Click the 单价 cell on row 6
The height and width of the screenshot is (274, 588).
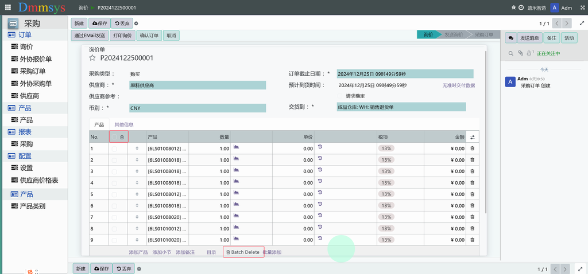pos(293,205)
